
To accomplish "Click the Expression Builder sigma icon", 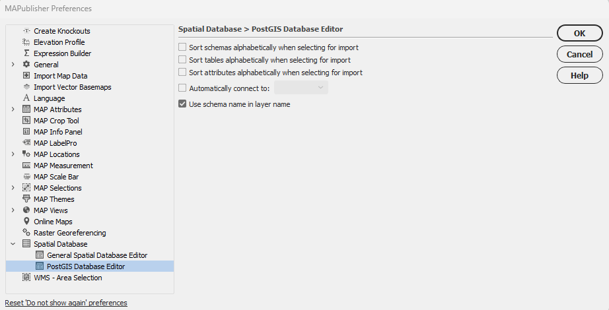I will click(x=26, y=53).
